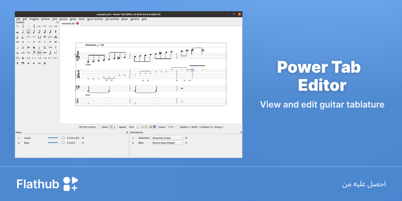Image resolution: width=402 pixels, height=201 pixels.
Task: Click the playback Speed percentage field
Action: [132, 127]
